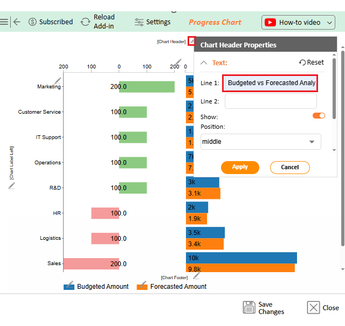Click the Reset button

click(x=312, y=63)
